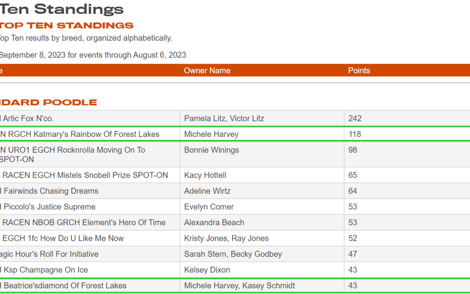Click the Top Ten Standings orange subheading
Screen dimensions: 470x294
[x=66, y=25]
